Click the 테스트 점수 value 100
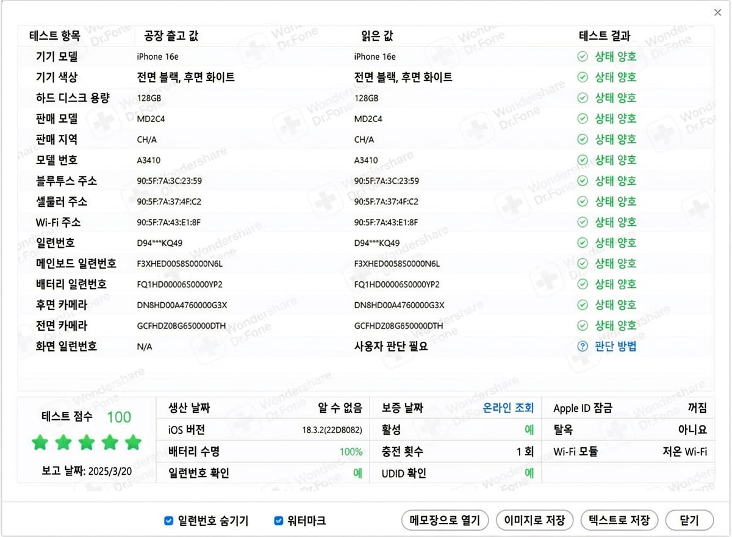Image resolution: width=732 pixels, height=537 pixels. pyautogui.click(x=119, y=417)
